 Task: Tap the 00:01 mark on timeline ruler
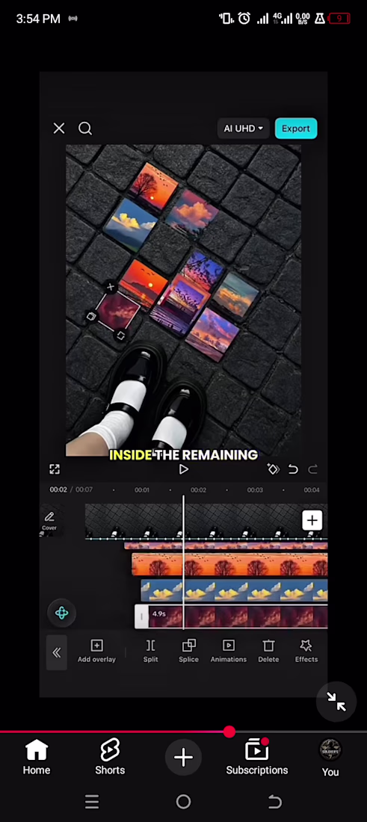click(x=141, y=490)
